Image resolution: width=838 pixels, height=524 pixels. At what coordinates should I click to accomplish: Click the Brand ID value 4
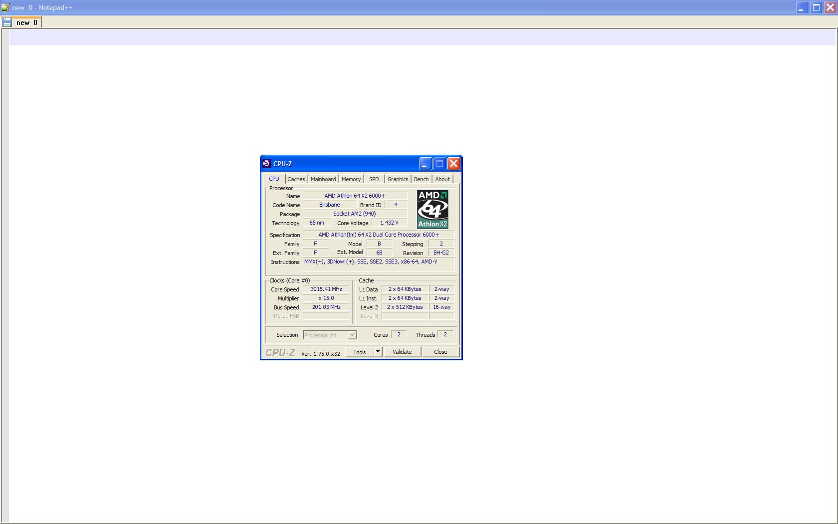pos(396,205)
